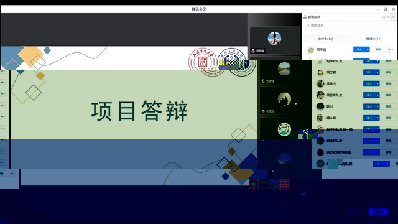Expand 准入 dropdown arrow for frog-avatar member
Screen dimensions: 398x224
[x=368, y=50]
